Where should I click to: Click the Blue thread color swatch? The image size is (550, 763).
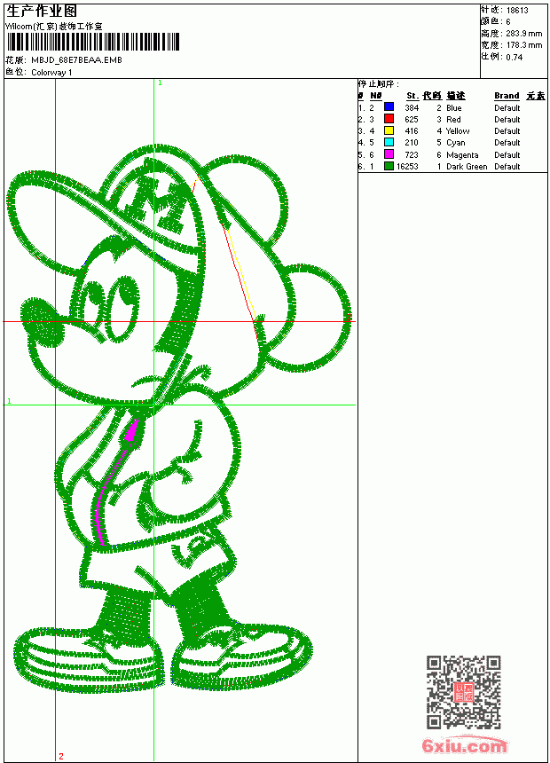pos(389,107)
